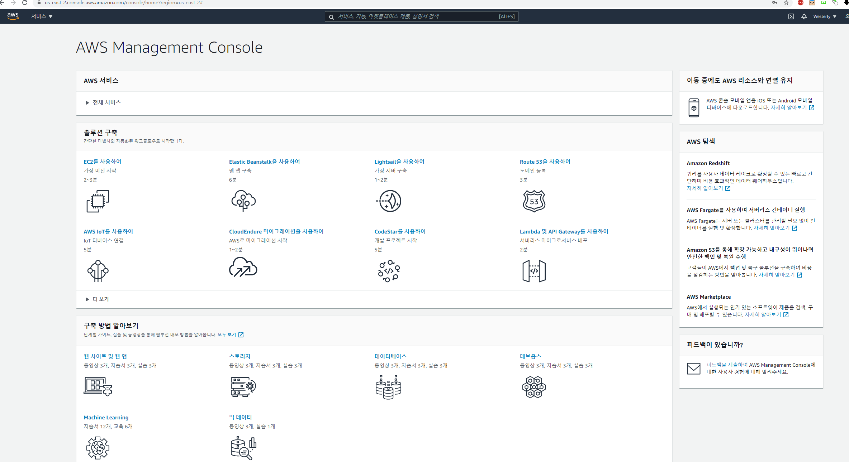Click the feedback envelope icon
Screen dimensions: 849x462
coord(694,369)
